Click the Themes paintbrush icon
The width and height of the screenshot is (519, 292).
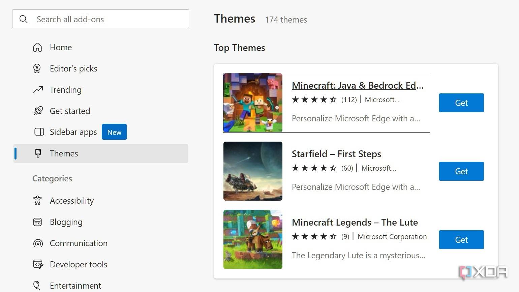pyautogui.click(x=38, y=153)
